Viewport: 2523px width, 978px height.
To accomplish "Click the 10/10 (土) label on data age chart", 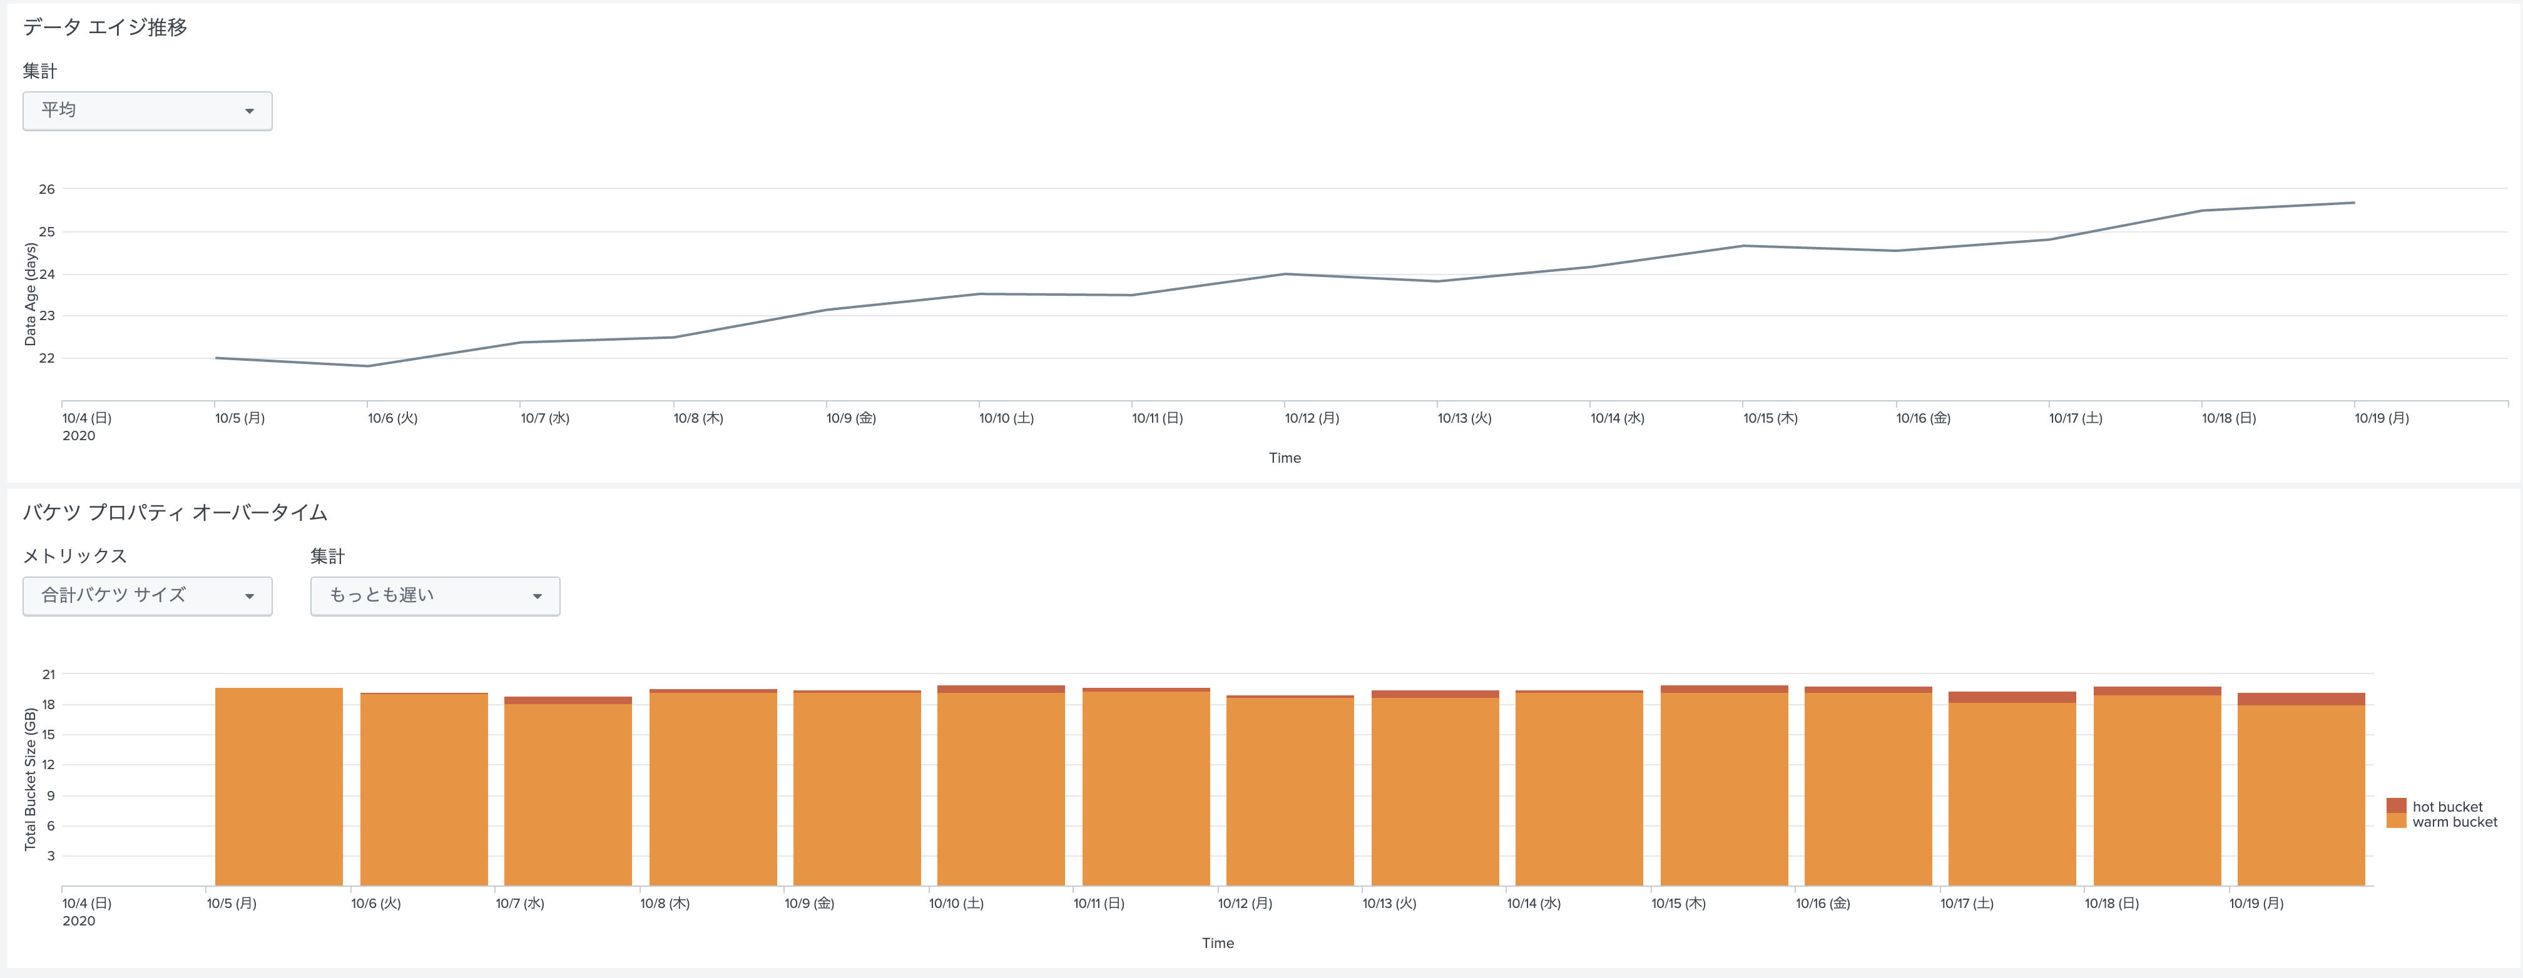I will click(1006, 418).
